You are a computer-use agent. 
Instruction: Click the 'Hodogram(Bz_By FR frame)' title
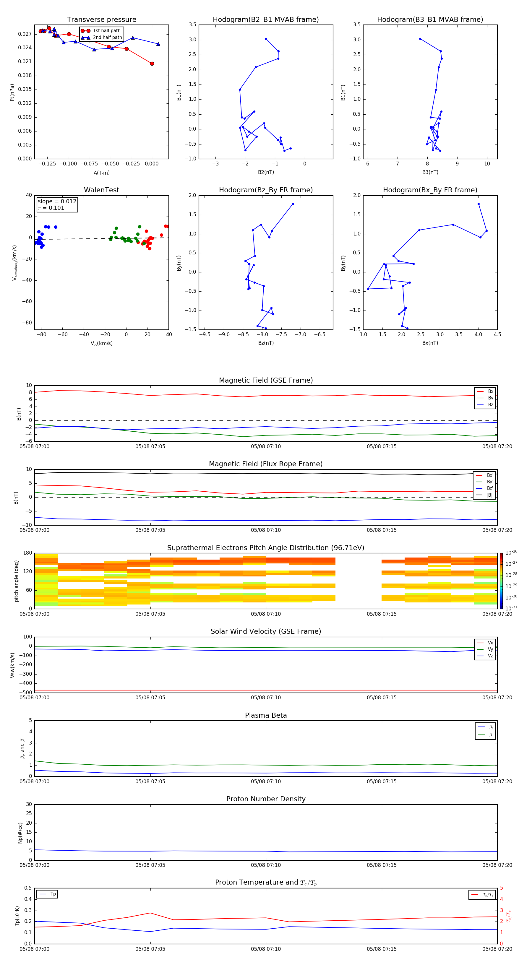click(x=266, y=190)
